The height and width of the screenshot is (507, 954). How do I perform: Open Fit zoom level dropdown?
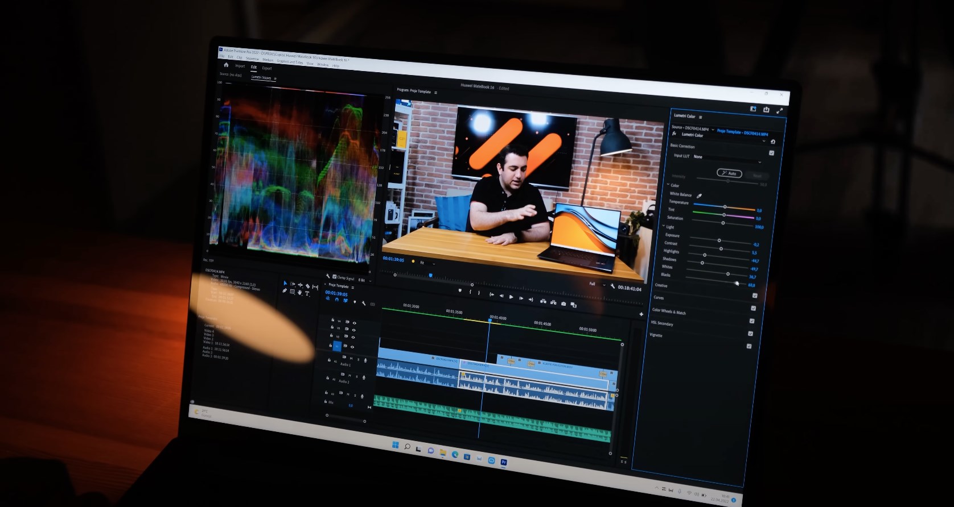427,263
